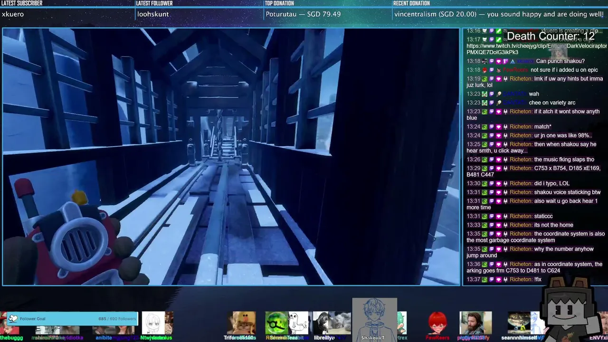Click the "685 / 690 Followers" count
Screen dimensions: 608x342
117,319
